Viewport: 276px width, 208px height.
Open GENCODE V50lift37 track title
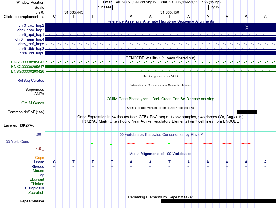[160, 58]
